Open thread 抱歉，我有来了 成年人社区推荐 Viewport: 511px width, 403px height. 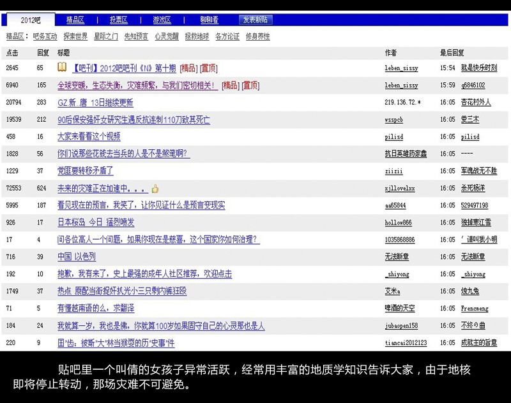tap(145, 274)
